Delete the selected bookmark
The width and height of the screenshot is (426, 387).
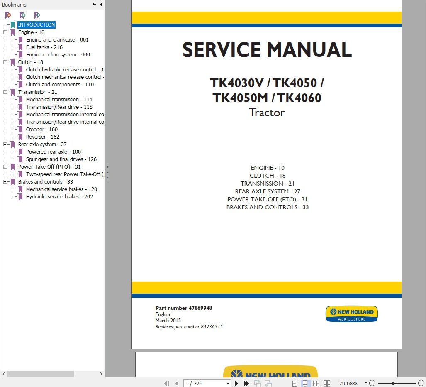click(8, 15)
